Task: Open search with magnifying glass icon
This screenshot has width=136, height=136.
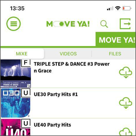Action: pyautogui.click(x=104, y=24)
